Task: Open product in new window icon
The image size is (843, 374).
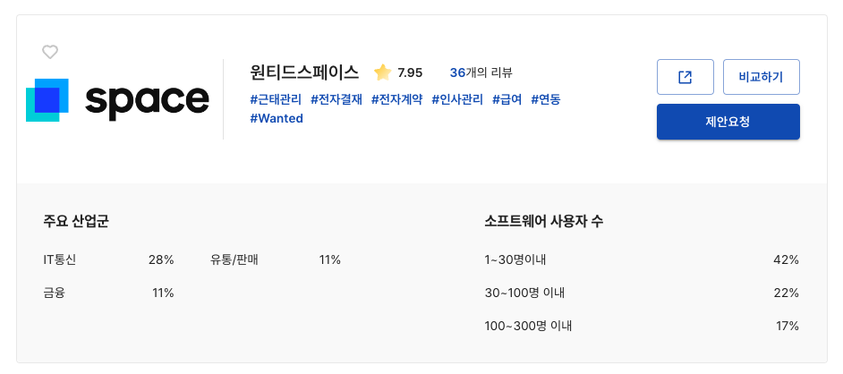Action: point(685,77)
